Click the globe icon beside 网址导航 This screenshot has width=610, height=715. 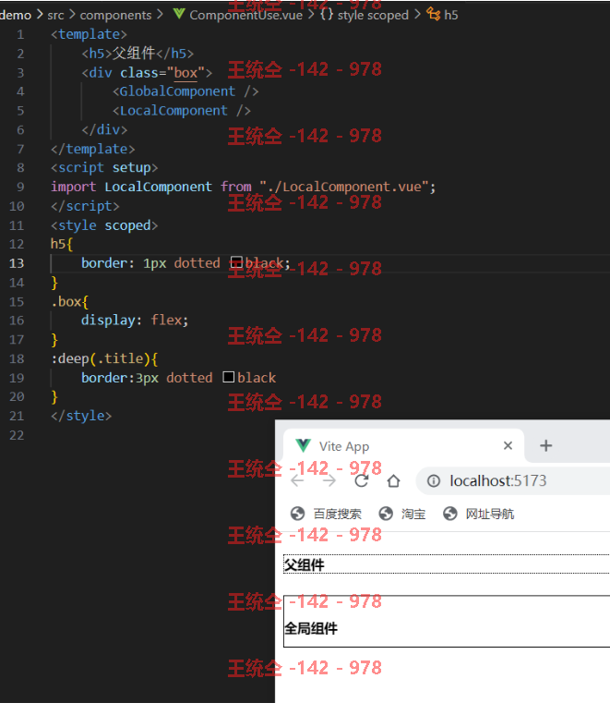[x=450, y=514]
